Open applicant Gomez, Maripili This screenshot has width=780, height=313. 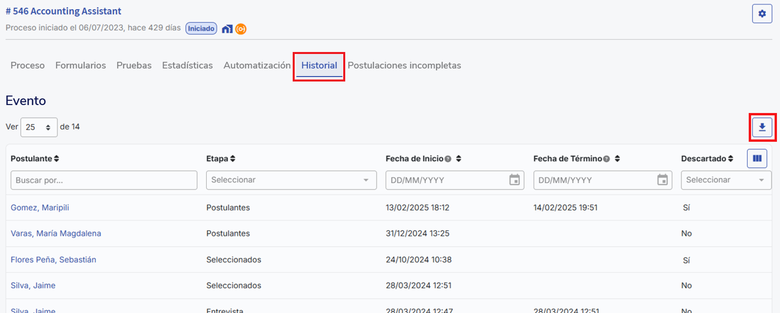(x=40, y=207)
